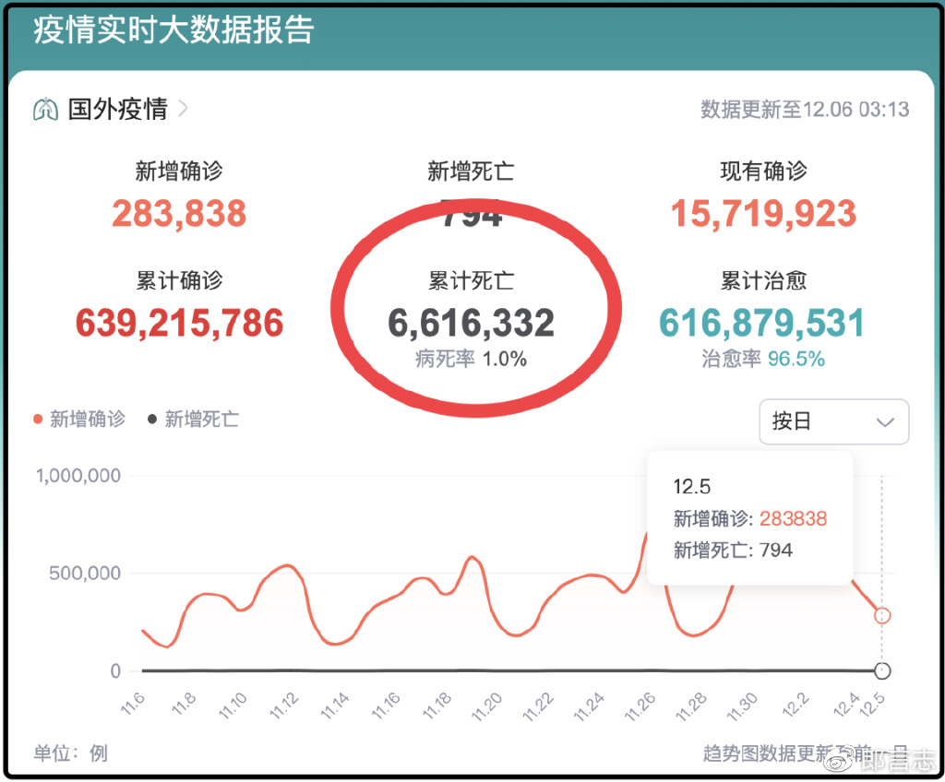The height and width of the screenshot is (782, 945).
Task: Click the hollow circle marker at the chart's right edge
Action: 883,669
